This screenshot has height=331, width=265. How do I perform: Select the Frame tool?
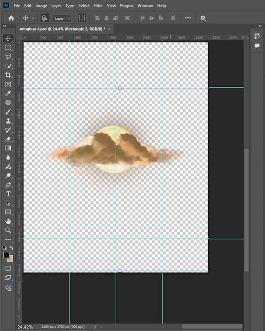tap(8, 84)
